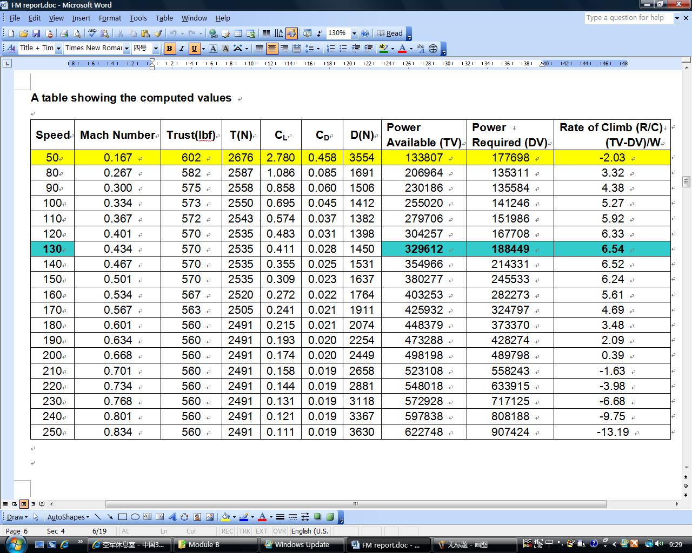This screenshot has height=553, width=692.
Task: Run the Spelling and Grammar check
Action: click(92, 33)
